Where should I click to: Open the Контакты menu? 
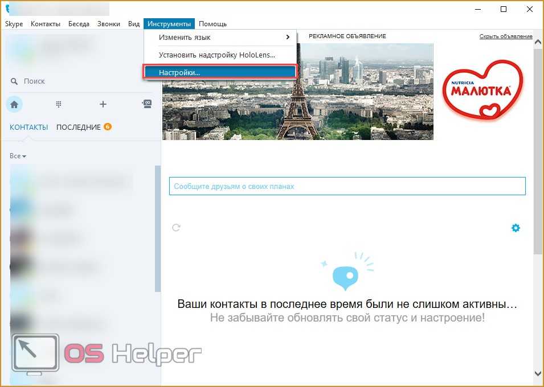(46, 24)
